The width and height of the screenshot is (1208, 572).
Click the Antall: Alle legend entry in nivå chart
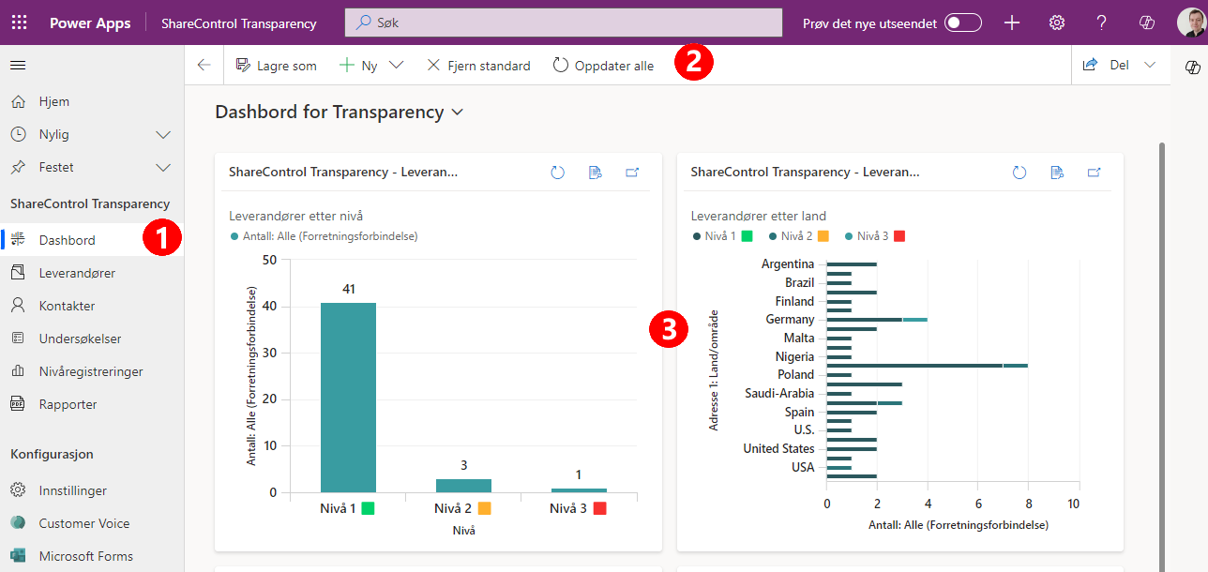tap(324, 236)
